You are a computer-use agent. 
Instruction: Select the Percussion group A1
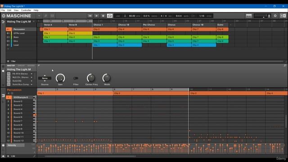pyautogui.click(x=21, y=29)
